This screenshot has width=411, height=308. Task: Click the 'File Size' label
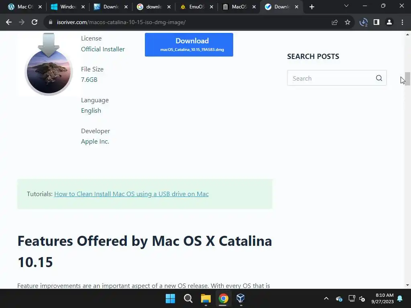tap(92, 69)
